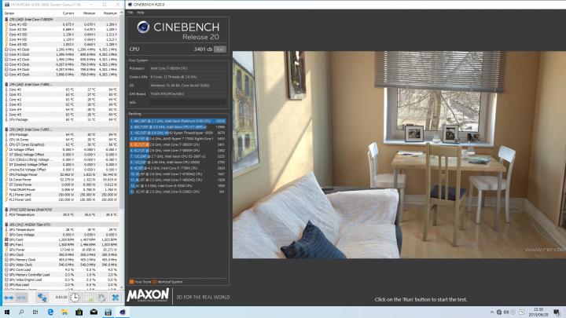Open HWiNFO settings gear icon
This screenshot has height=318, width=566.
point(101,298)
